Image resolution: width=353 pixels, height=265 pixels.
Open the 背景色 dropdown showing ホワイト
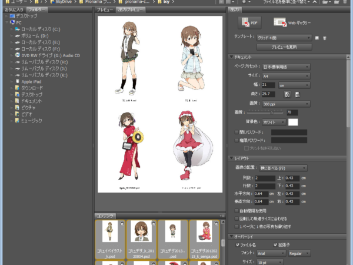[274, 122]
